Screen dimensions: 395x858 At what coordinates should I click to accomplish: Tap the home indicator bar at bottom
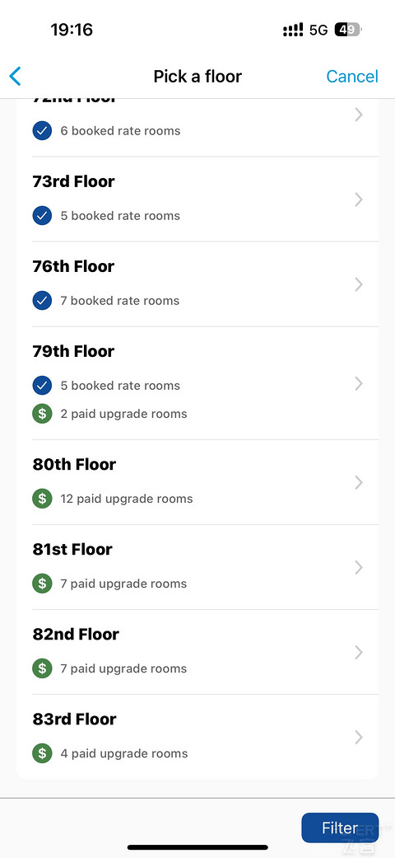pos(197,847)
